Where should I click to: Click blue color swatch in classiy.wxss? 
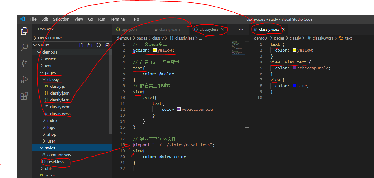click(295, 86)
